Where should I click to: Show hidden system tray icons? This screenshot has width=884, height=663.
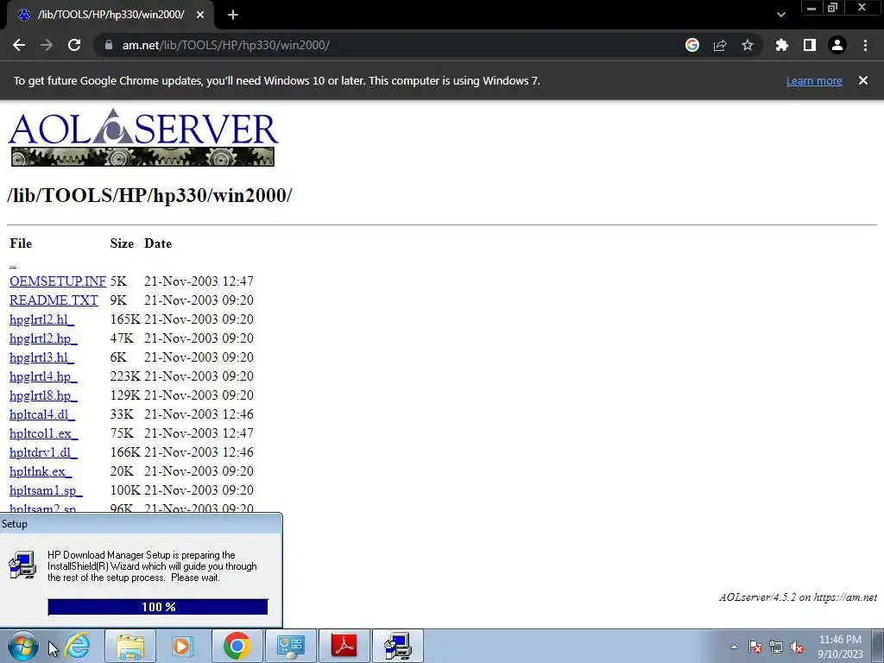coord(734,647)
